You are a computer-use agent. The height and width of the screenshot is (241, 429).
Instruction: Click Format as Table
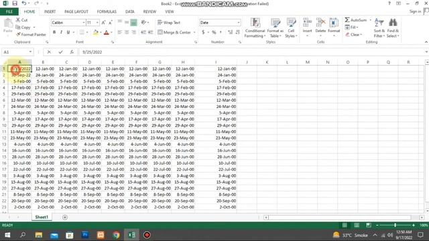tap(275, 28)
